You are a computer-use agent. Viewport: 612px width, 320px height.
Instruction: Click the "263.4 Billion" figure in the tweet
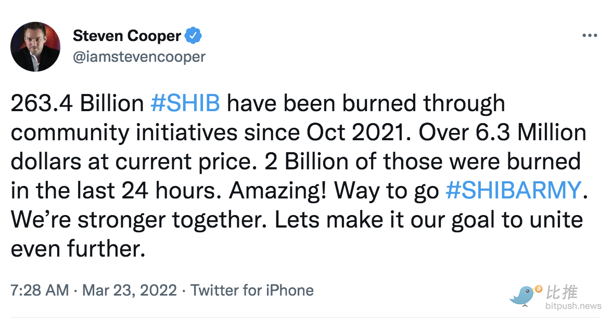[x=77, y=103]
